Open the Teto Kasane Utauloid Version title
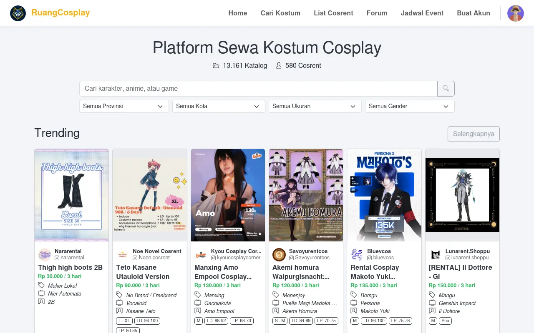534x333 pixels. pos(143,272)
